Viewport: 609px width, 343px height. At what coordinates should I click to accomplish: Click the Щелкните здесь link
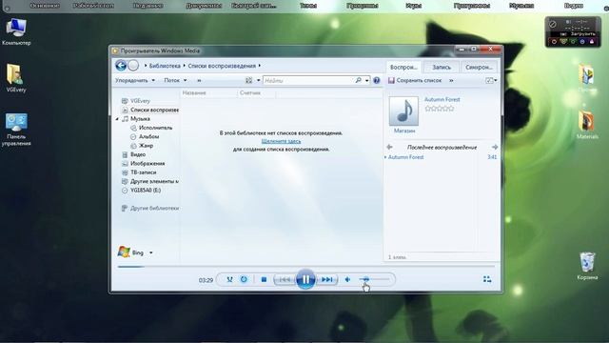[281, 141]
